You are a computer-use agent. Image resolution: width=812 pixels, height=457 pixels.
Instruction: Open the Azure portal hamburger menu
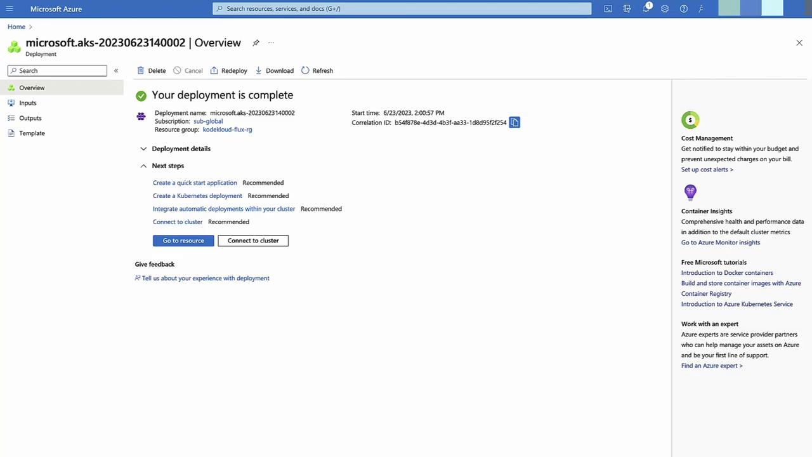pyautogui.click(x=10, y=9)
